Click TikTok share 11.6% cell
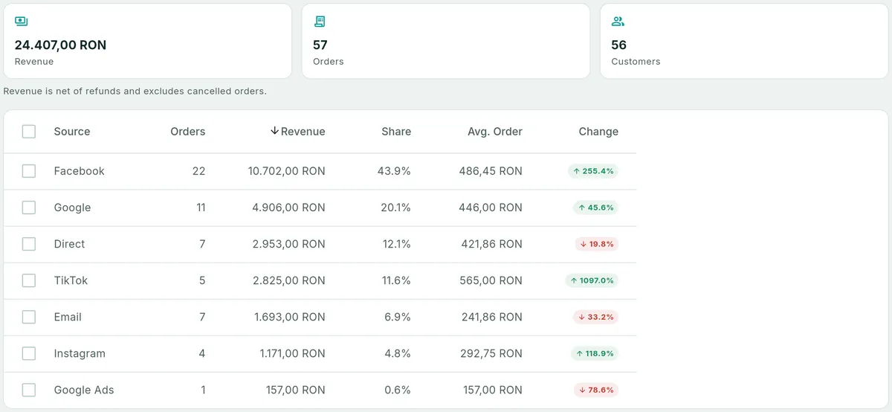This screenshot has width=892, height=412. 396,280
